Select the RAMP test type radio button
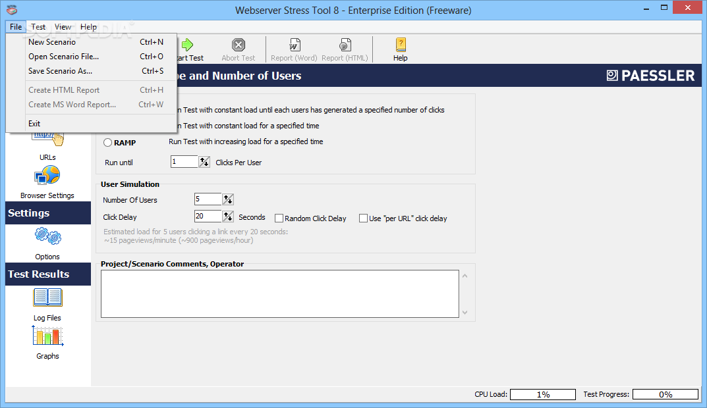Viewport: 707px width, 408px height. pos(108,143)
